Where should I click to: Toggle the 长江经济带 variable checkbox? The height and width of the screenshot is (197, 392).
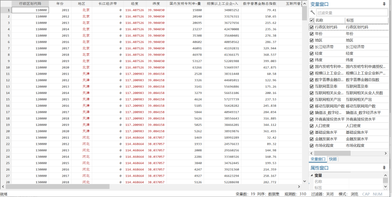click(x=311, y=47)
